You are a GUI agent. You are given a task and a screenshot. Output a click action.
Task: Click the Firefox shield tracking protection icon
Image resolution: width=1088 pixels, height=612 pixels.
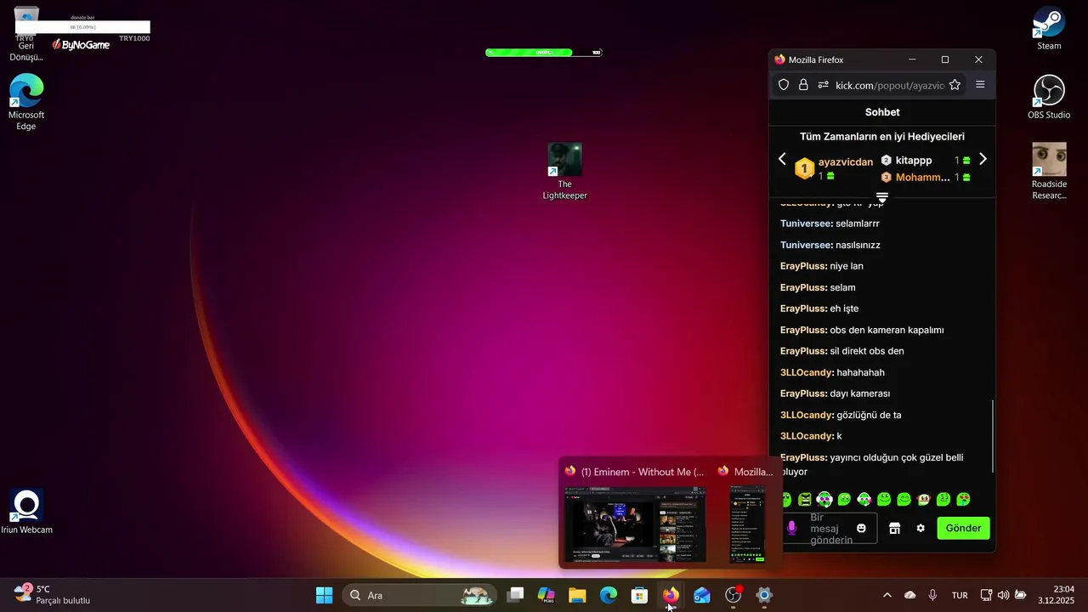[x=784, y=85]
